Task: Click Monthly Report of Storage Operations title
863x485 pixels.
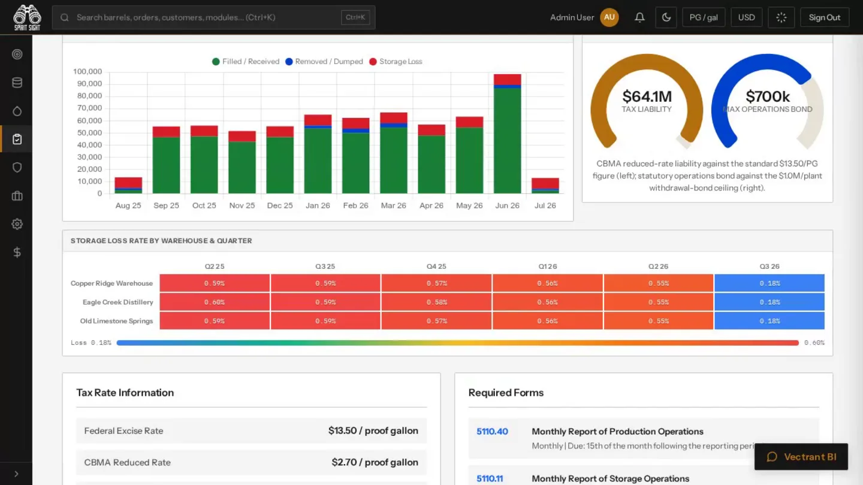Action: [611, 479]
